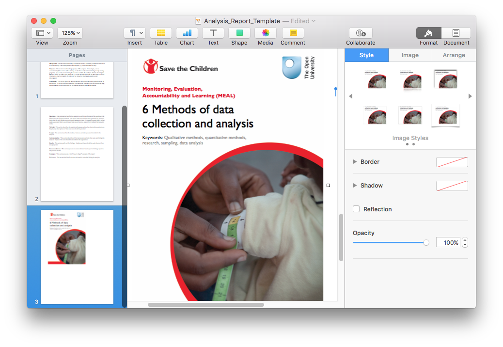
Task: Open the Media browser icon
Action: point(265,33)
